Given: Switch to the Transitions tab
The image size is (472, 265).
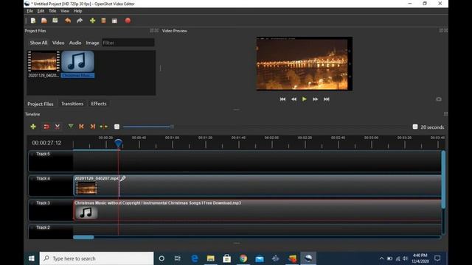Looking at the screenshot, I should click(x=72, y=104).
